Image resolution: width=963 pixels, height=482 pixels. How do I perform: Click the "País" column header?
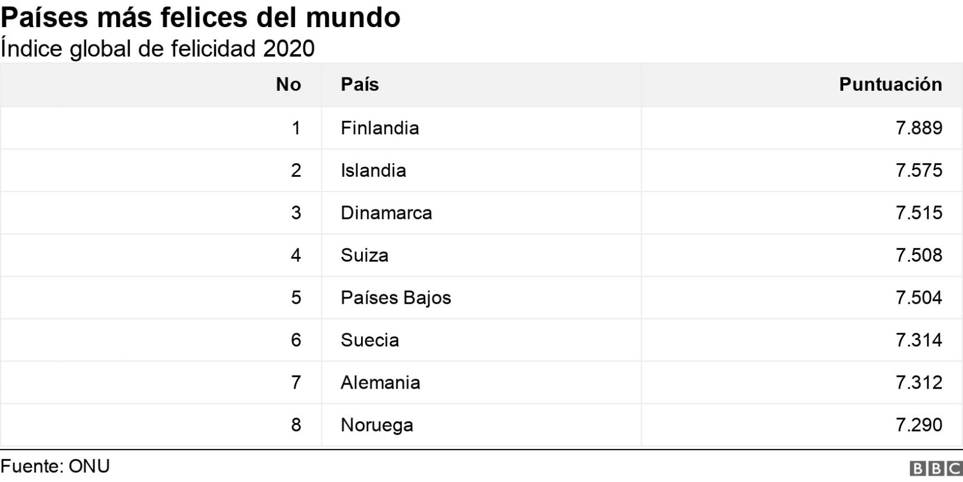359,84
